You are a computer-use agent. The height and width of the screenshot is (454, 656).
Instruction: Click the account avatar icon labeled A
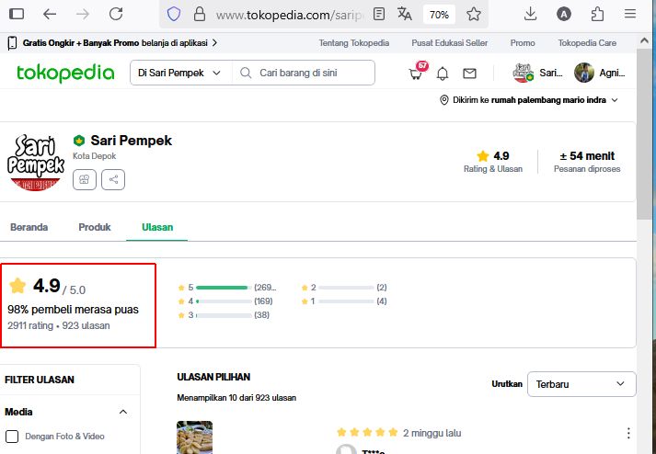pyautogui.click(x=564, y=14)
